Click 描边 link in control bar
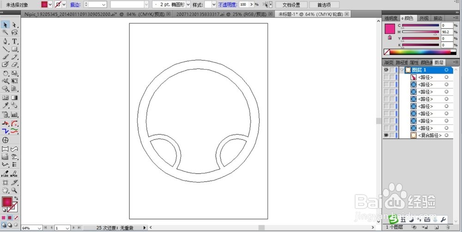The height and width of the screenshot is (232, 462). click(74, 5)
